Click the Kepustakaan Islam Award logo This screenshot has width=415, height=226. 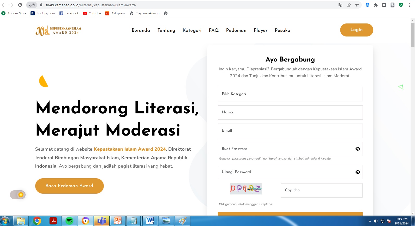click(x=58, y=30)
